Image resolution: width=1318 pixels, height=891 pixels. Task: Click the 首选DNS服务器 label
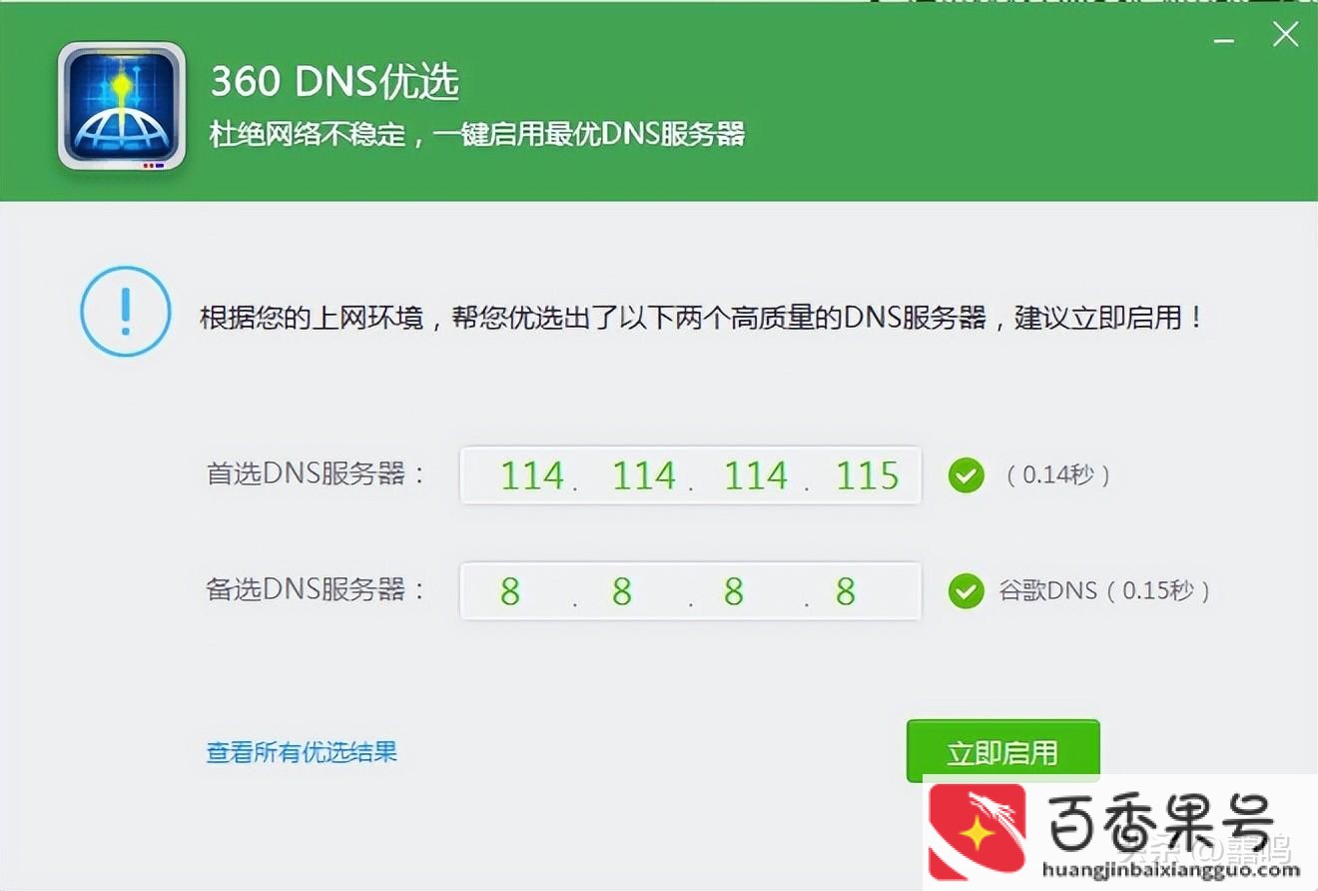click(316, 473)
